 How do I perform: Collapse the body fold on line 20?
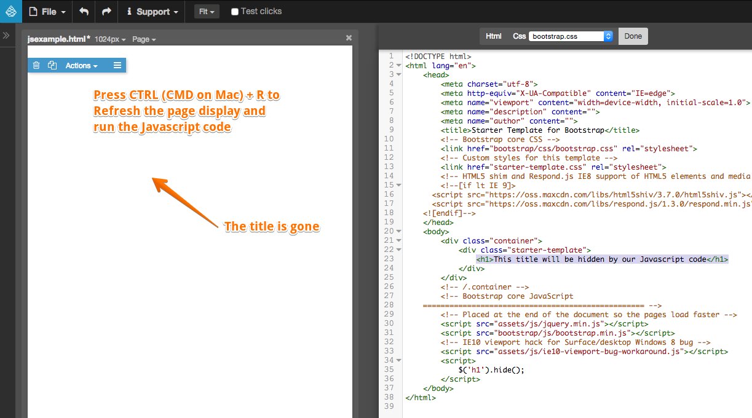[x=399, y=232]
